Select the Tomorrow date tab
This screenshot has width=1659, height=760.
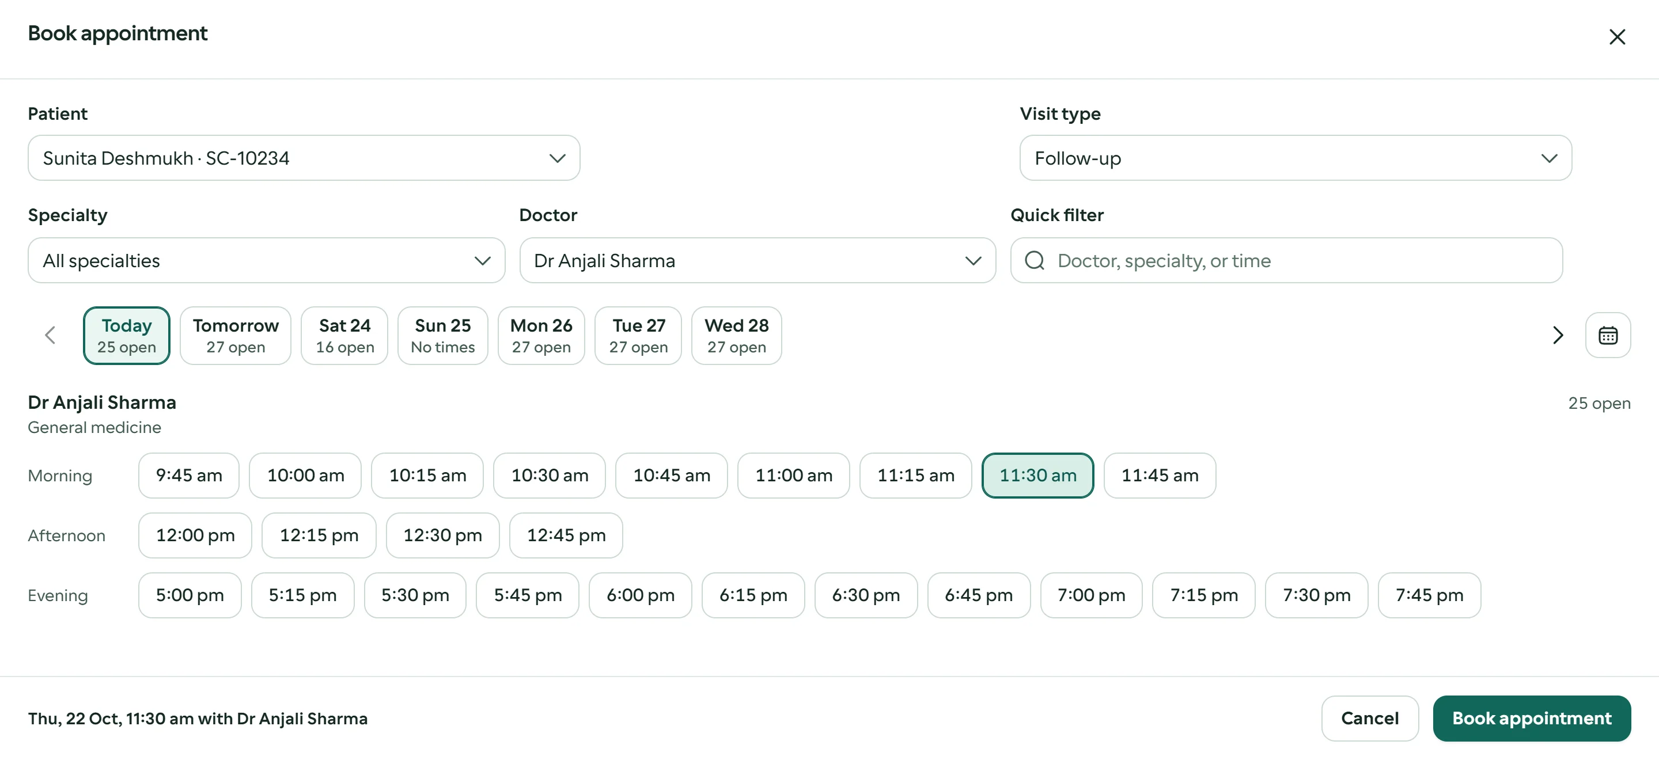pos(236,335)
